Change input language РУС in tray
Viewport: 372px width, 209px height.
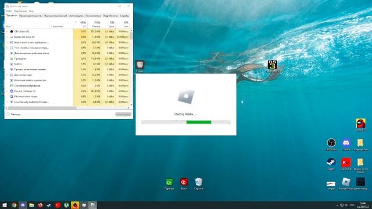pos(352,205)
